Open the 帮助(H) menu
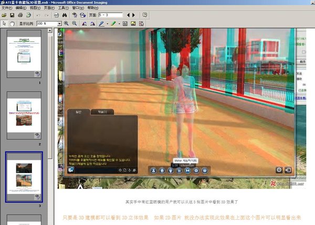The height and width of the screenshot is (225, 315). point(93,8)
